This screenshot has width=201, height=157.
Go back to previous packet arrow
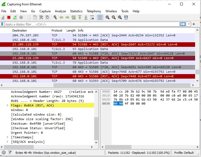tap(61, 17)
